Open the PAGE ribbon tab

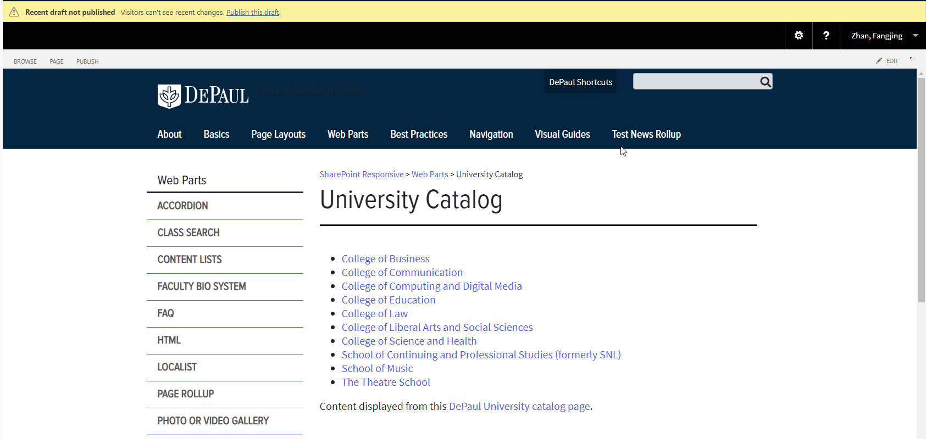[57, 61]
